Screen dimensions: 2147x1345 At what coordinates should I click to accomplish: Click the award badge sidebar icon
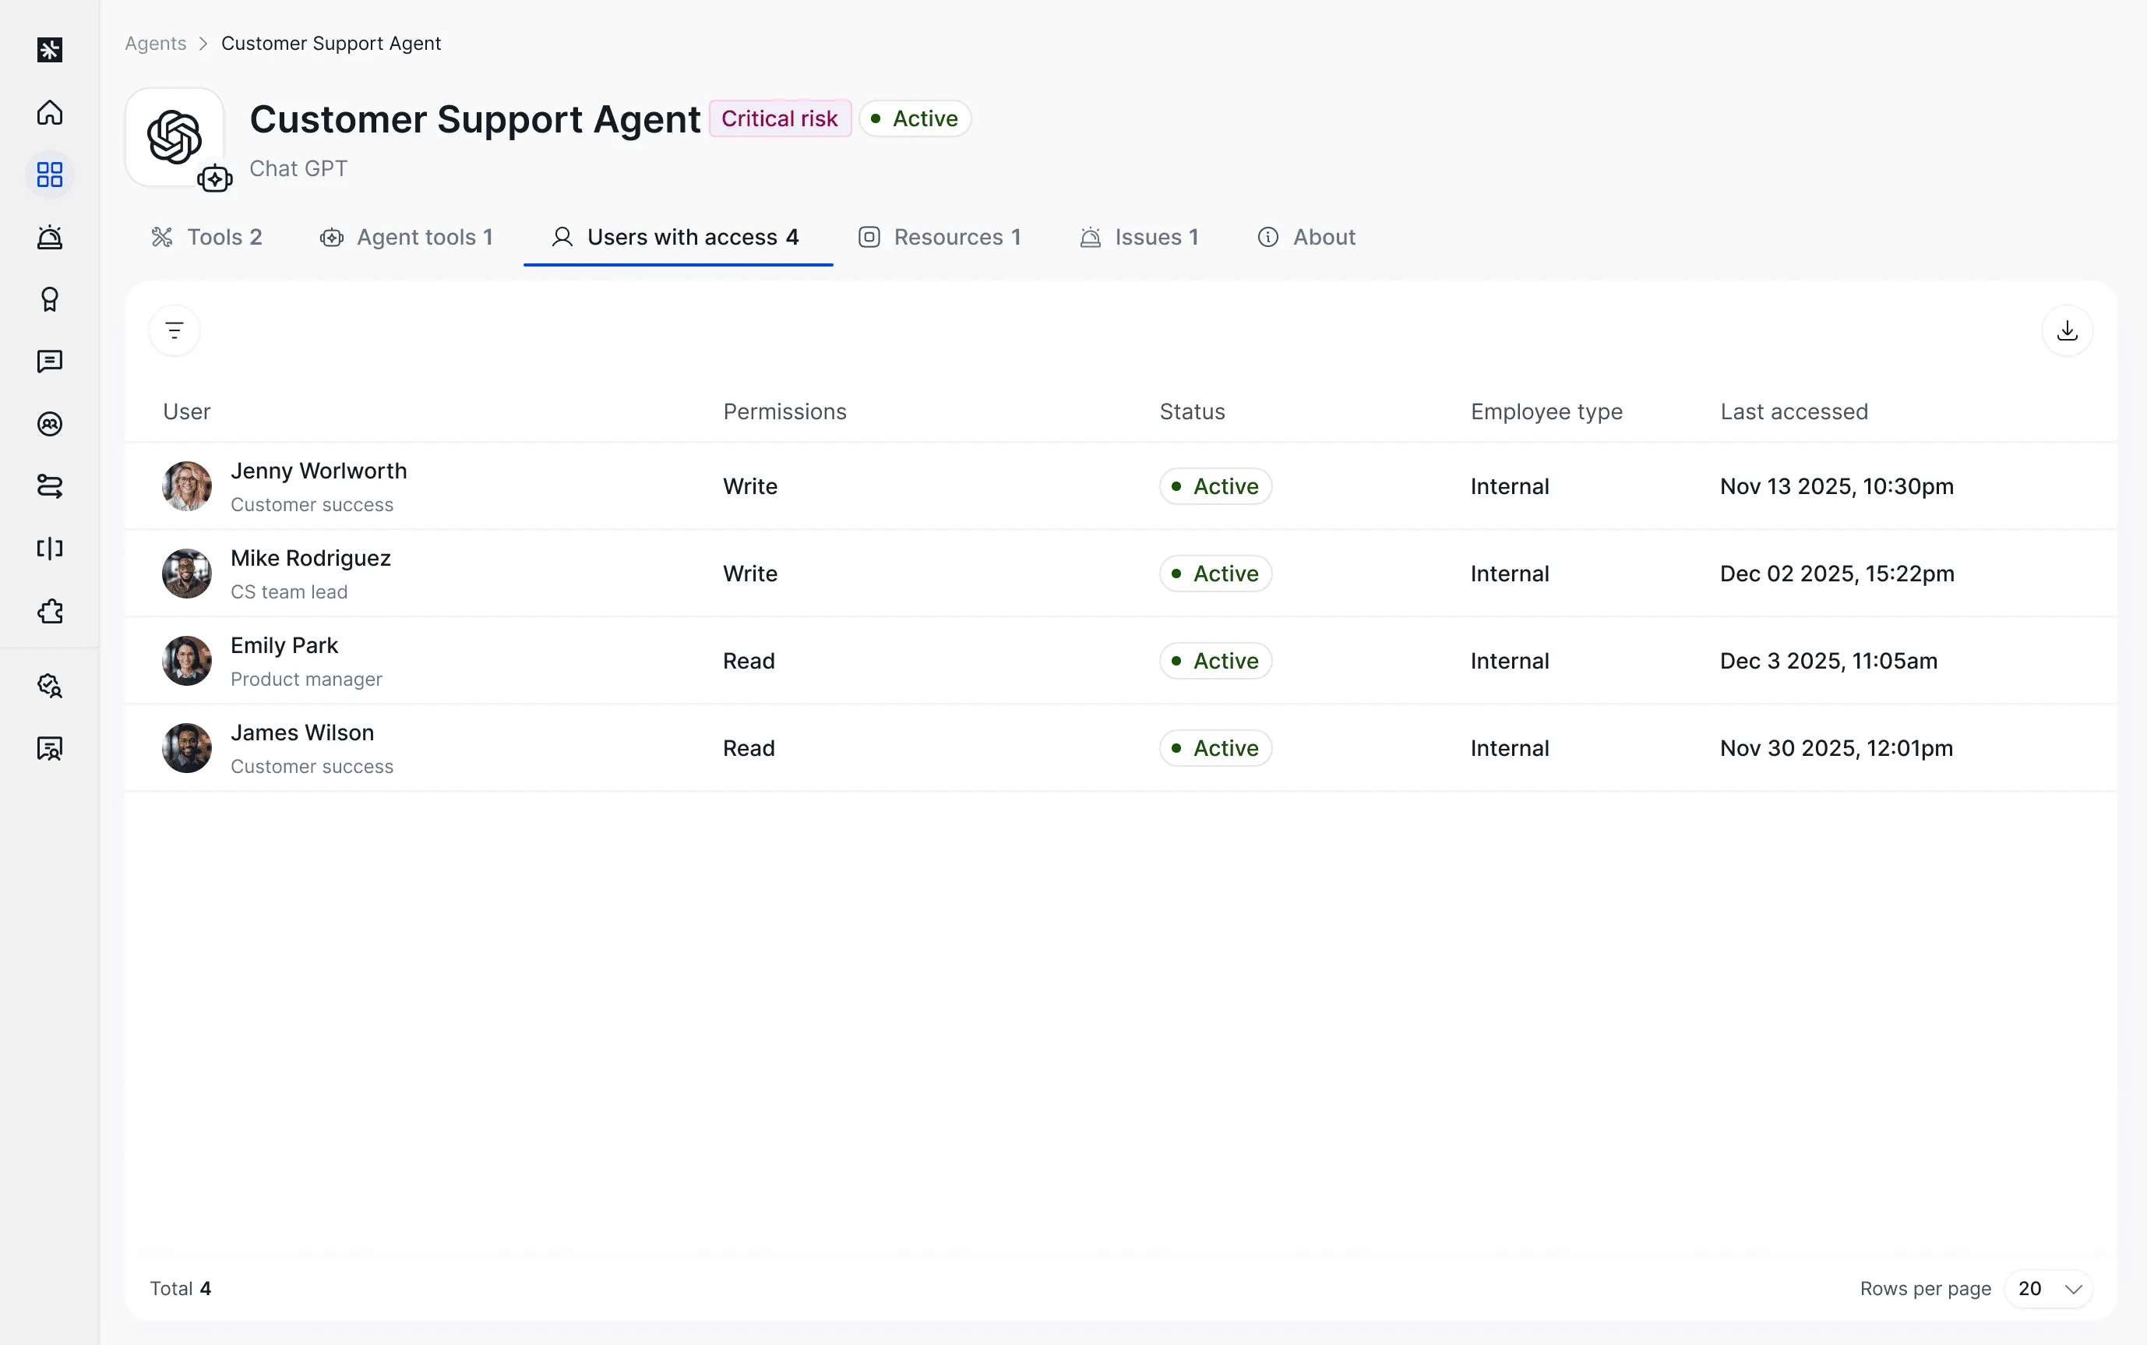pos(50,299)
